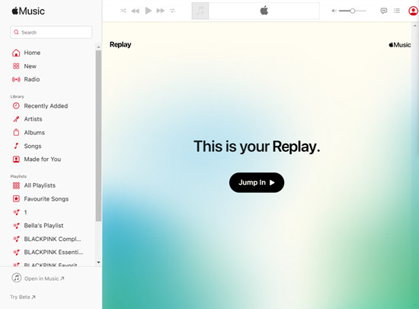Image resolution: width=419 pixels, height=309 pixels.
Task: Click Open in Music link
Action: pyautogui.click(x=44, y=278)
